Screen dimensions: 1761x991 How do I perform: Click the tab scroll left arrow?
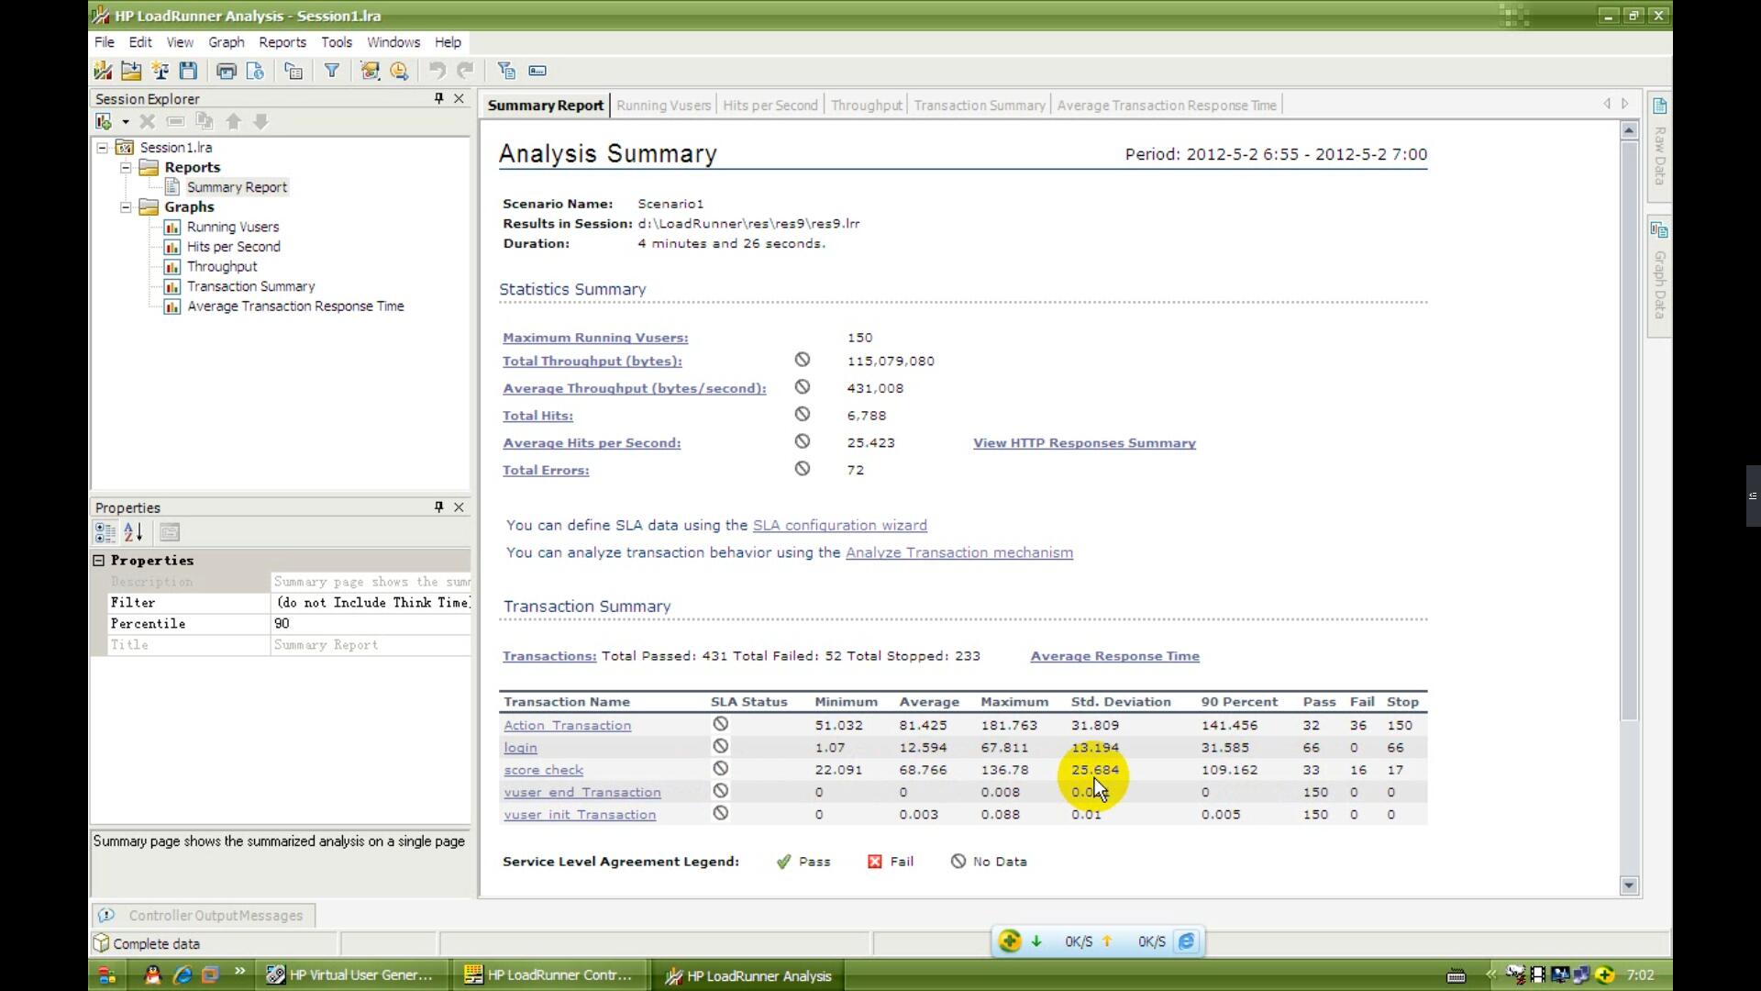[x=1607, y=104]
